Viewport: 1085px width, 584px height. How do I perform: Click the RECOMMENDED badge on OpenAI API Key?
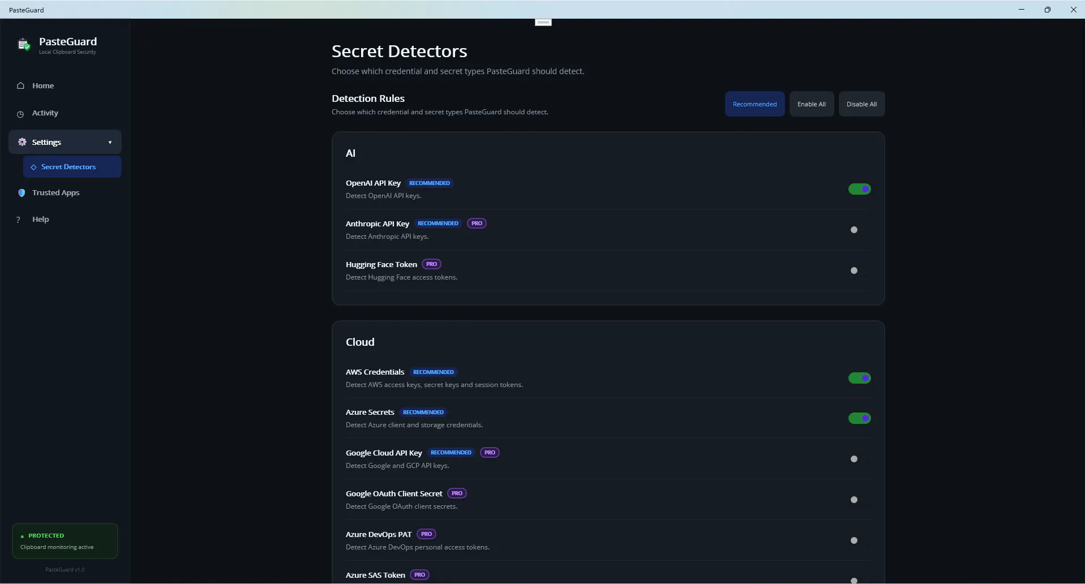tap(430, 183)
